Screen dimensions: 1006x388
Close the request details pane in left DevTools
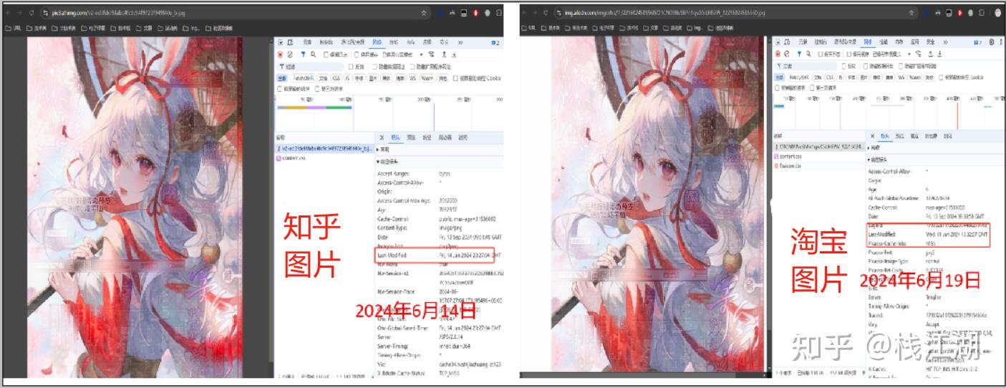[x=382, y=137]
